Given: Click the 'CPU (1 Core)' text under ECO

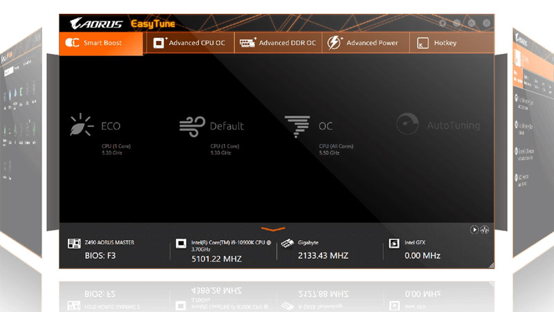Looking at the screenshot, I should click(116, 146).
